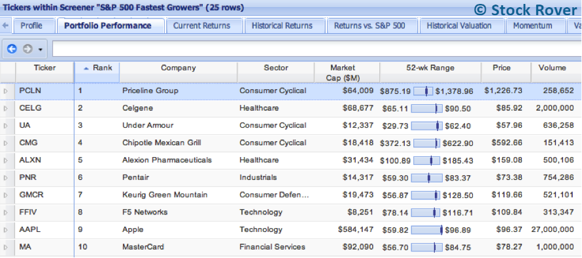
Task: Sort by the Sector column header
Action: (276, 72)
